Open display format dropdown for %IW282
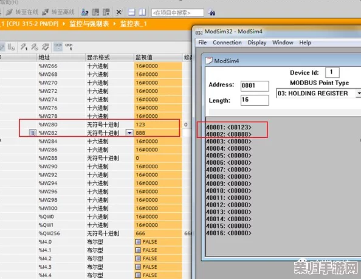The height and width of the screenshot is (279, 361). (x=129, y=133)
